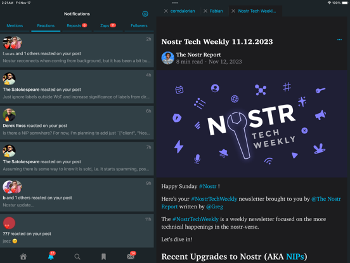Tap The Satokespeare avatar in 4h notification
The height and width of the screenshot is (263, 350).
tap(9, 79)
